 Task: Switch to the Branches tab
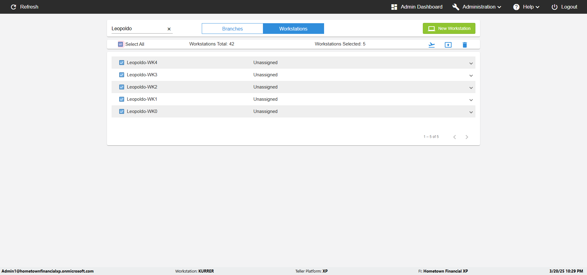tap(232, 29)
